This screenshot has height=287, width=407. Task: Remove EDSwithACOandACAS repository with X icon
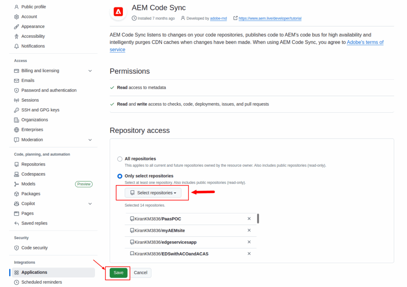[249, 254]
